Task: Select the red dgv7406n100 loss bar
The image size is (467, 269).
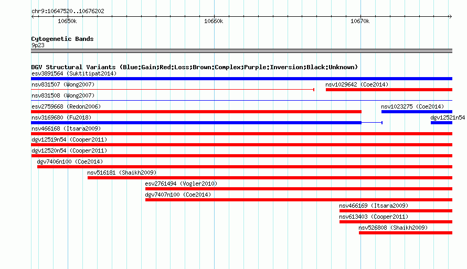Action: 245,167
